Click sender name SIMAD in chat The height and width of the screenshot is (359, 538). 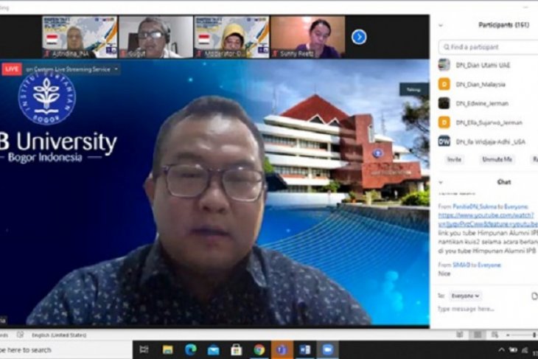click(461, 265)
